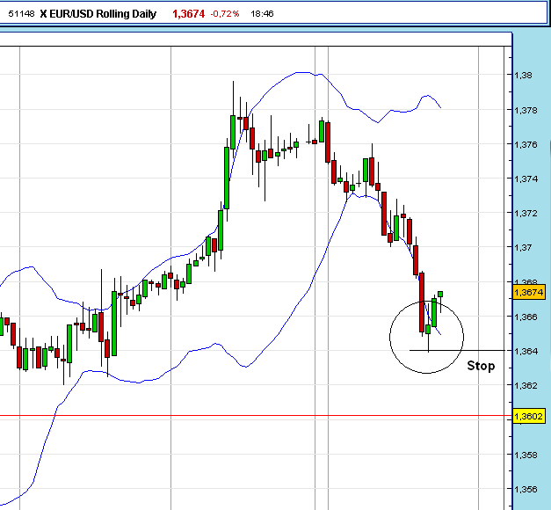This screenshot has width=551, height=510.
Task: Click the -0,72% change value
Action: (225, 14)
